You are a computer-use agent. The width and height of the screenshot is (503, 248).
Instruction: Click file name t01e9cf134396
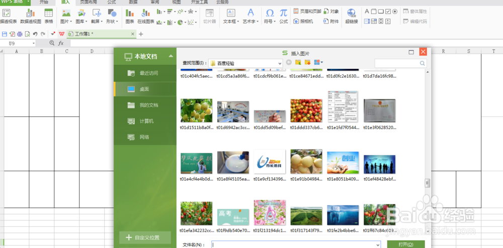click(270, 179)
